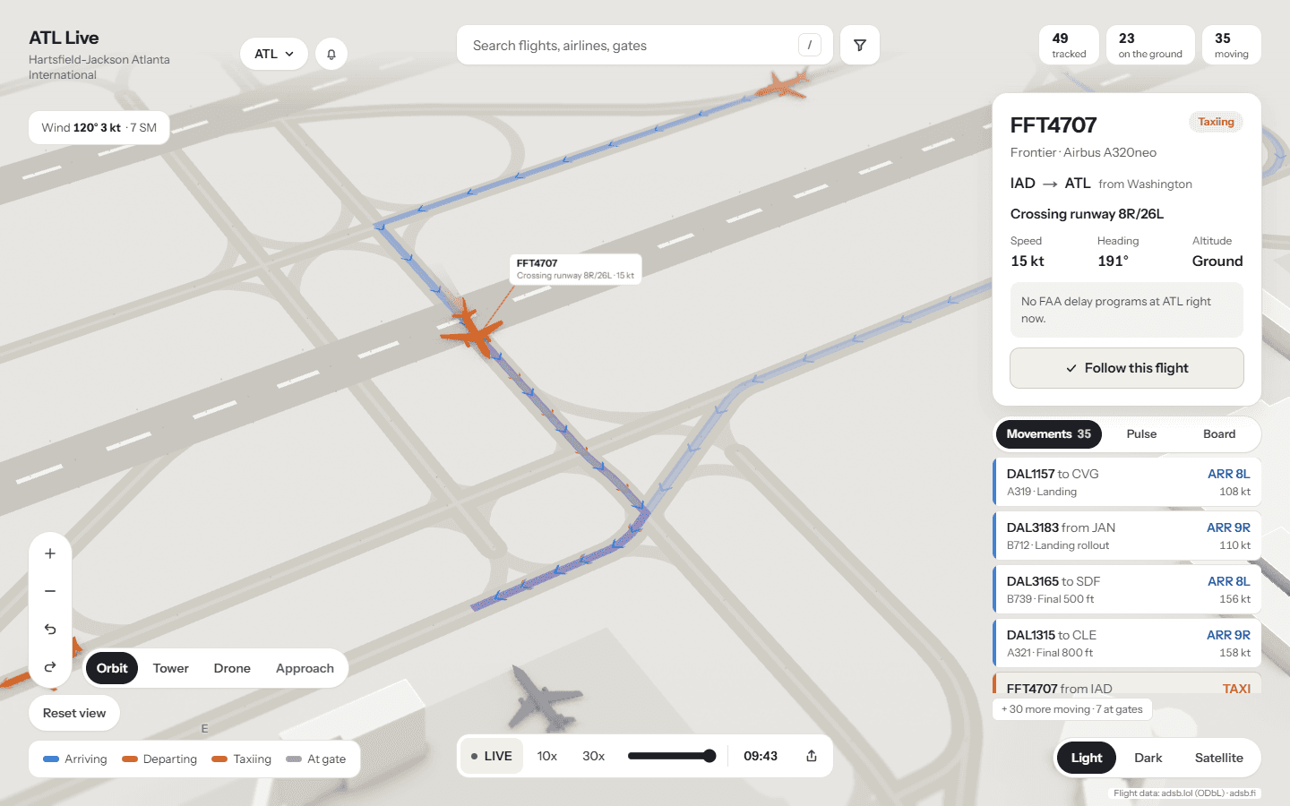The image size is (1290, 806).
Task: Click the slash shortcut key in the search bar
Action: 810,45
